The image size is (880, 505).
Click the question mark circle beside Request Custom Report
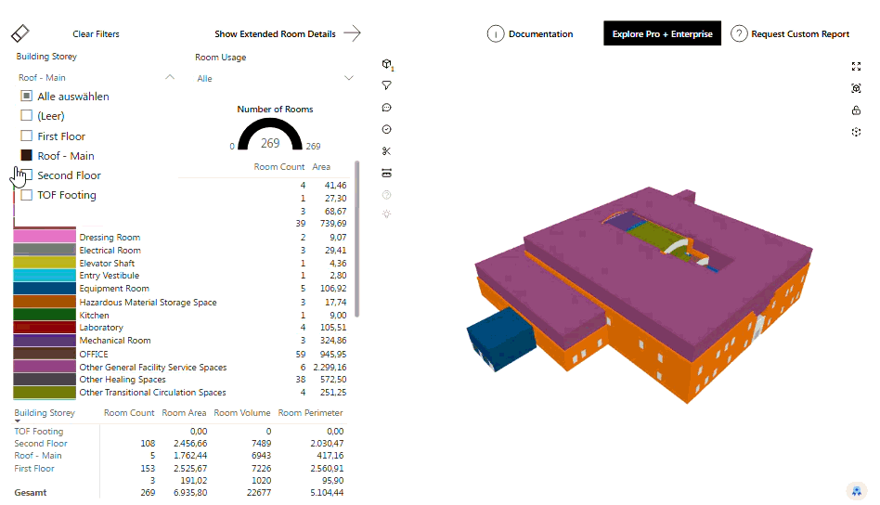[739, 33]
